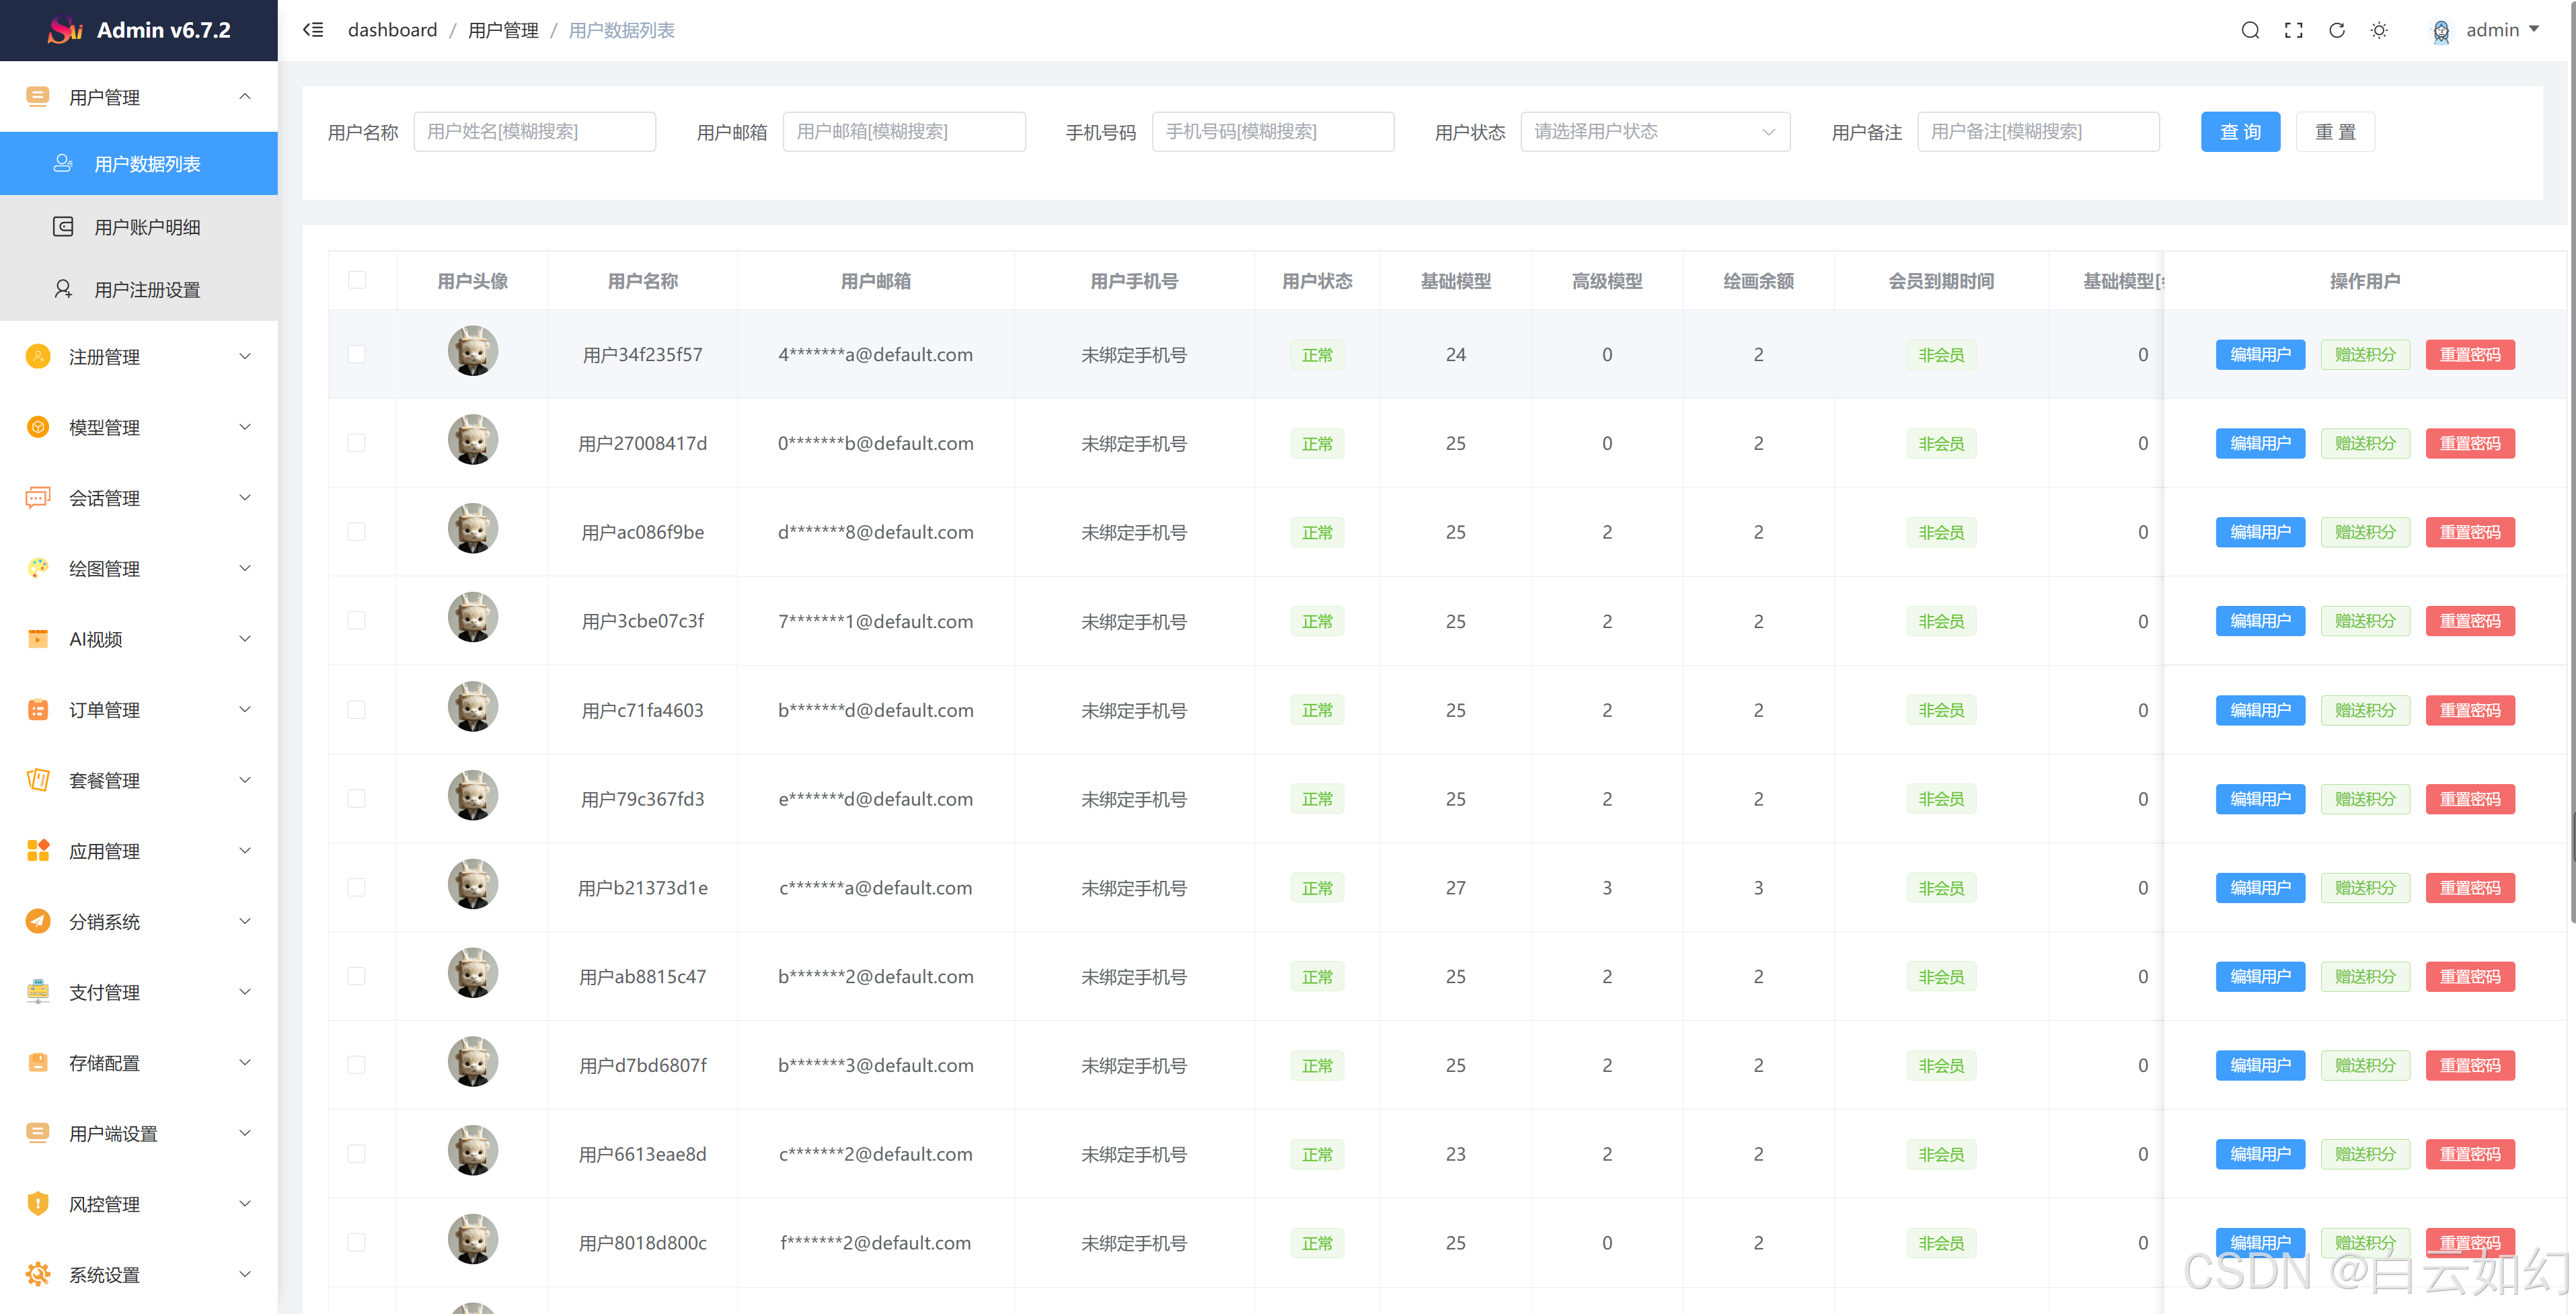The height and width of the screenshot is (1314, 2576).
Task: Select the row checkbox for 用户34f235f57
Action: pyautogui.click(x=357, y=354)
